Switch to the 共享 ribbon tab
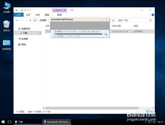 (37, 15)
